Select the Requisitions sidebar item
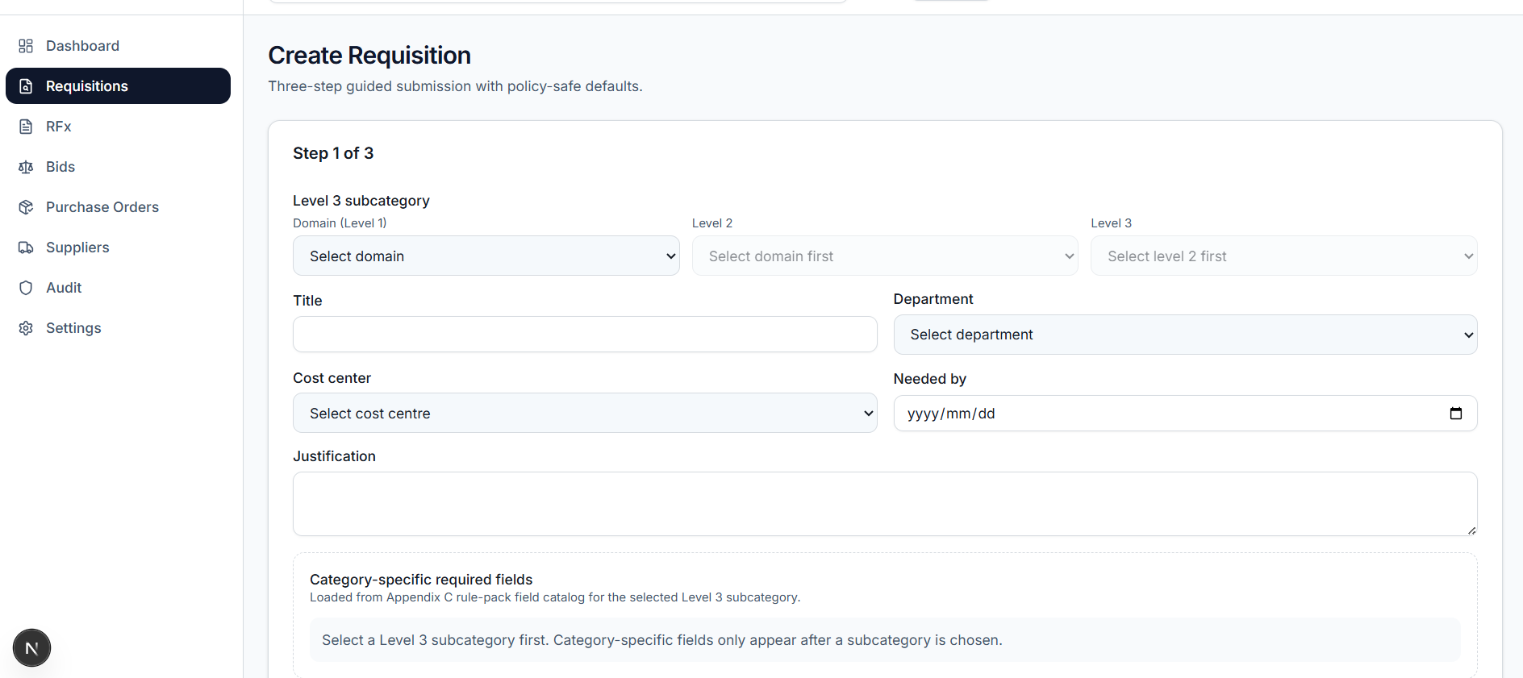 click(118, 86)
